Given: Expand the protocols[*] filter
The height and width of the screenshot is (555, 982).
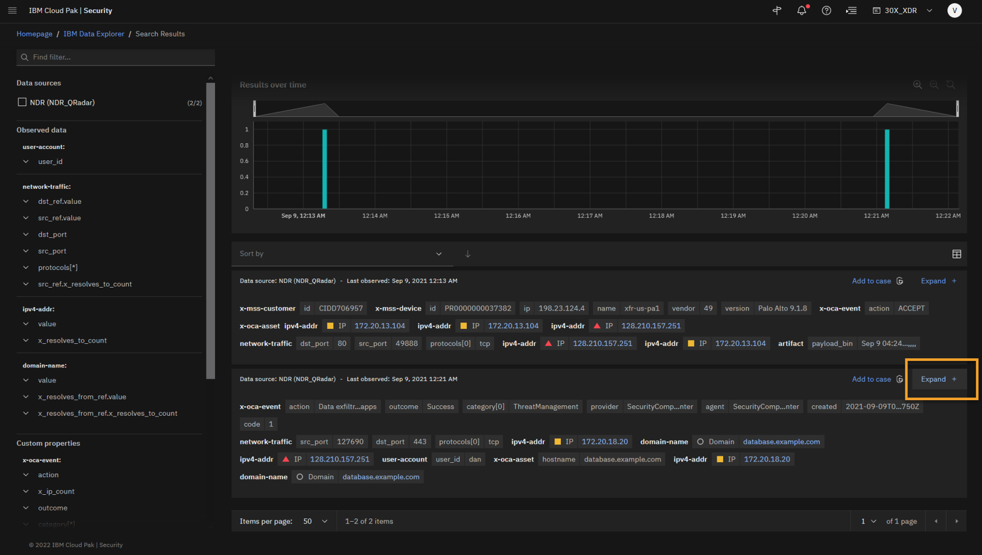Looking at the screenshot, I should tap(25, 267).
